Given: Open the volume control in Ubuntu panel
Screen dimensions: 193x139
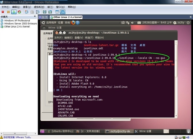Looking at the screenshot, I should click(x=133, y=23).
